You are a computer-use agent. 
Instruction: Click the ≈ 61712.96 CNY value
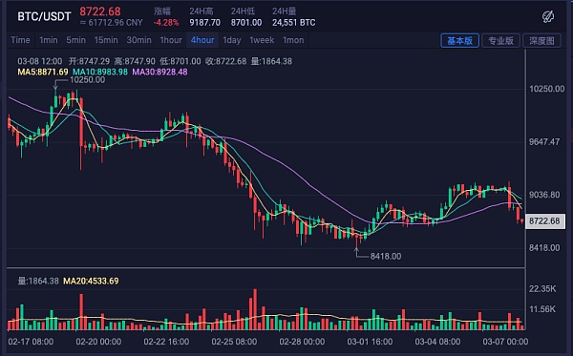click(111, 23)
